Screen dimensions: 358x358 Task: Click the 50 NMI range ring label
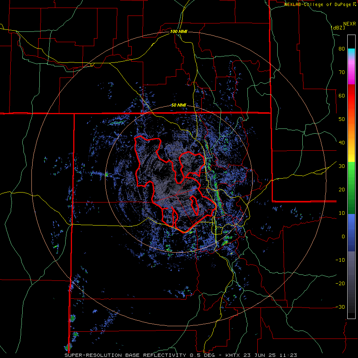click(179, 105)
